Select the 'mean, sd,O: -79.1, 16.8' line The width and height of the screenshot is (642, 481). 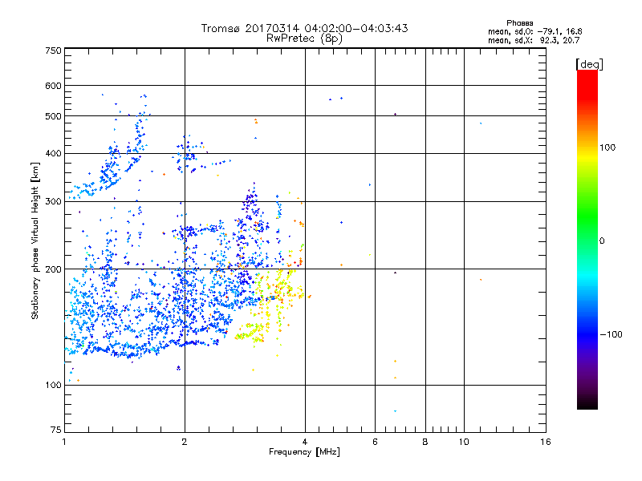point(534,31)
